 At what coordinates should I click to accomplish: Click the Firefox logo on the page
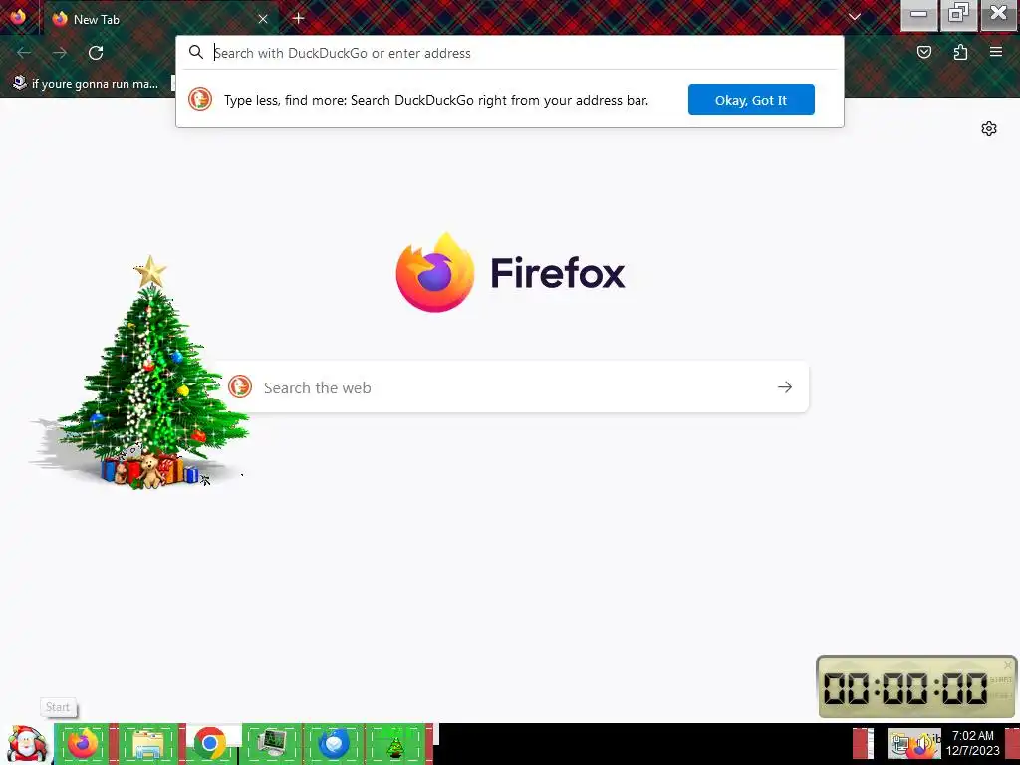point(435,273)
